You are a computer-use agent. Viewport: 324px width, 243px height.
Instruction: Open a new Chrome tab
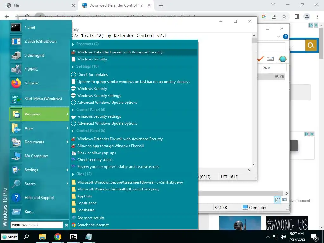[x=161, y=5]
